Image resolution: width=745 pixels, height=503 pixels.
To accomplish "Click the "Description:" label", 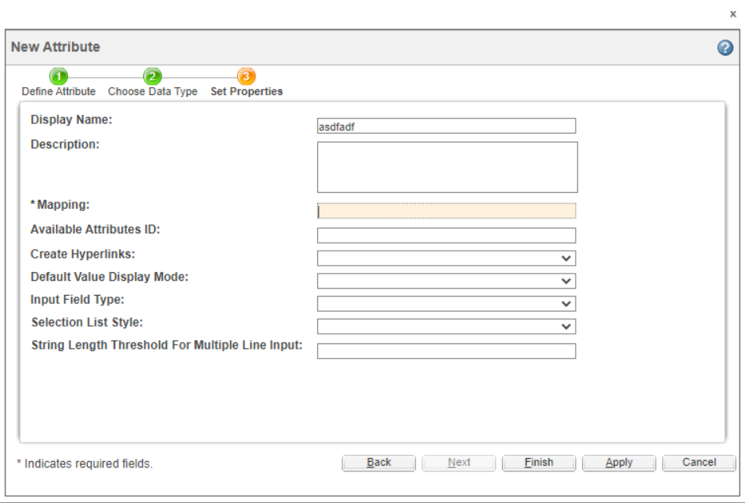I will (x=65, y=145).
